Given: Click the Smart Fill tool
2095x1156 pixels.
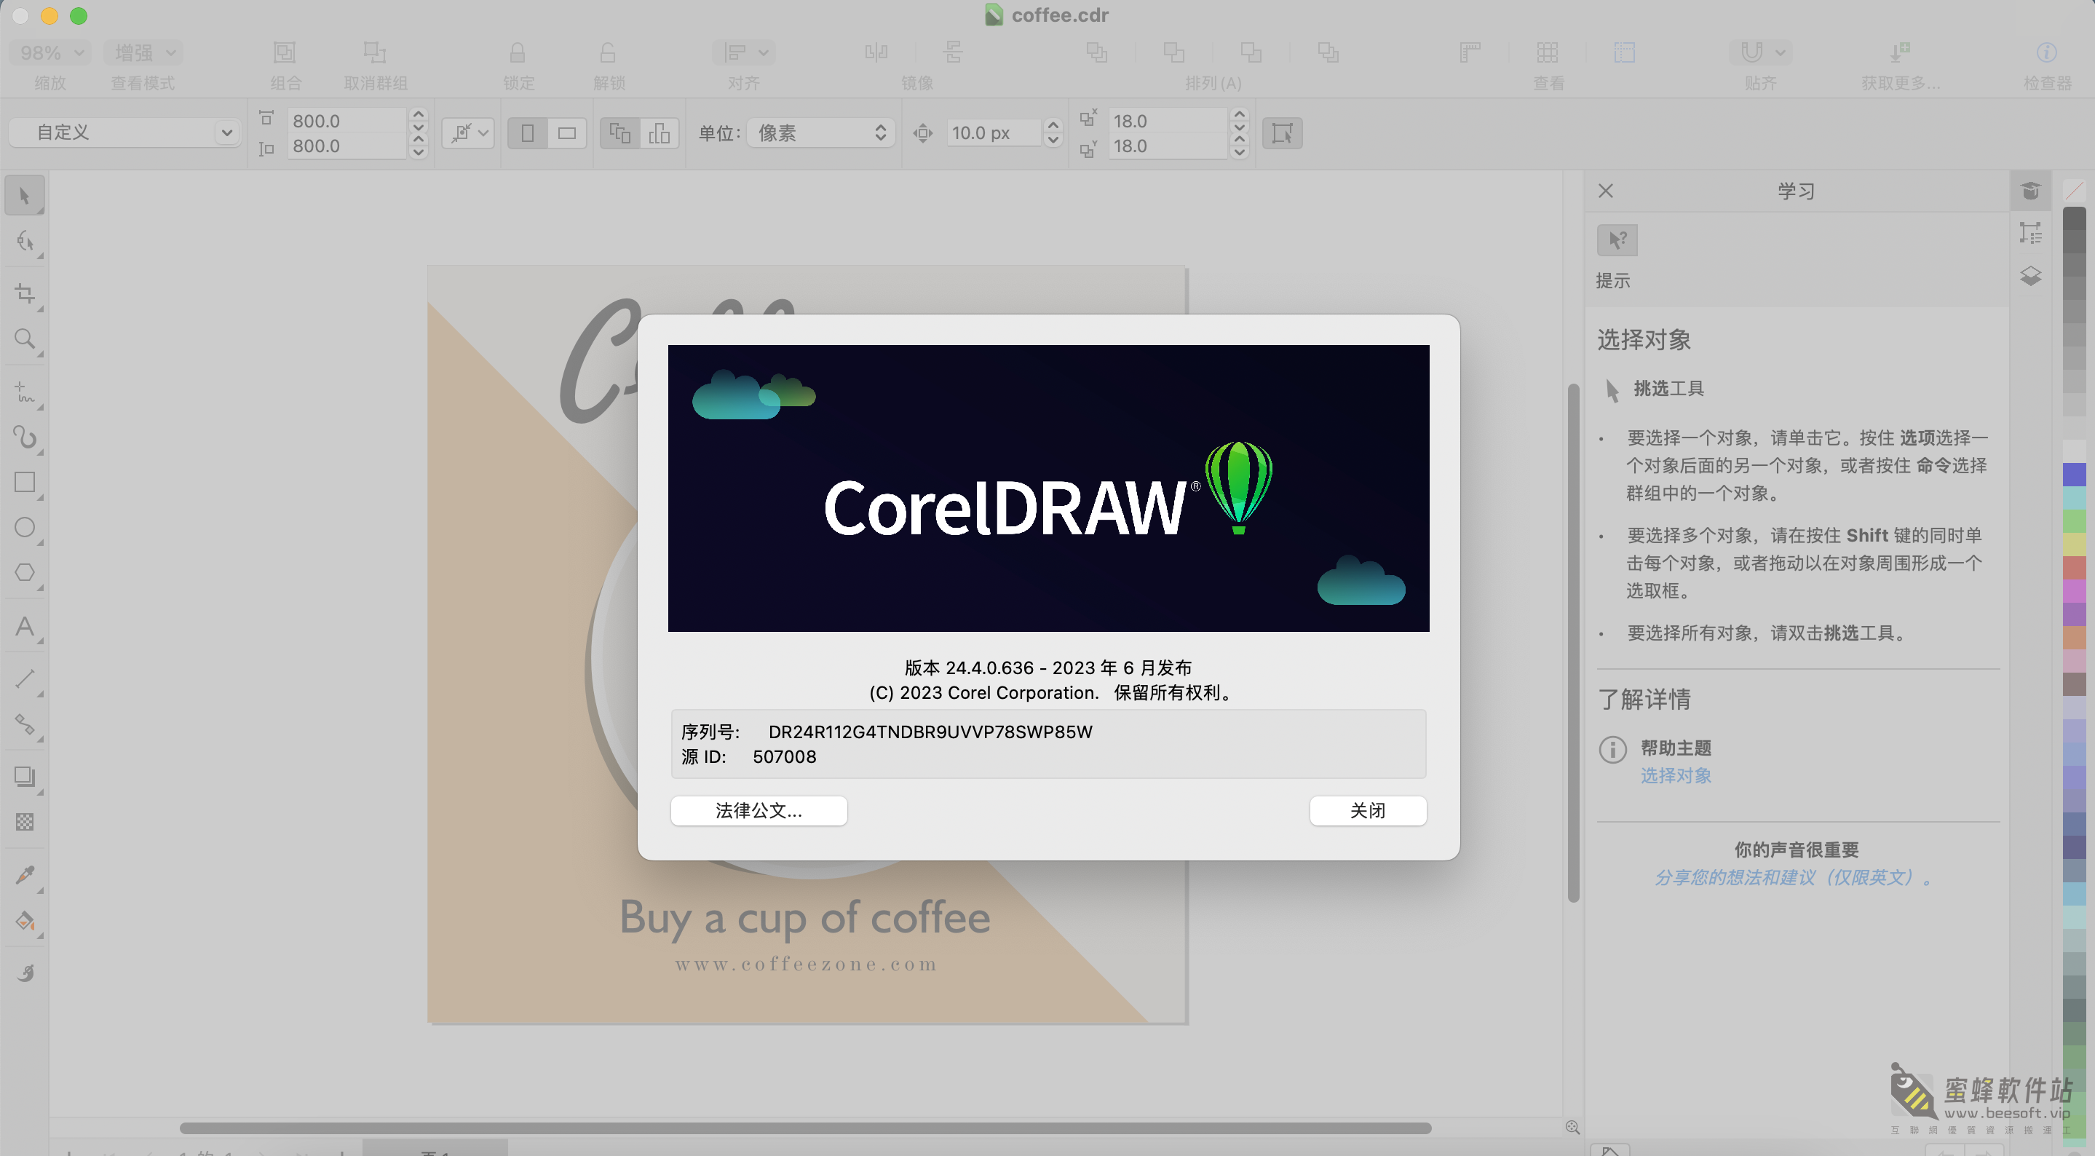Looking at the screenshot, I should click(25, 974).
